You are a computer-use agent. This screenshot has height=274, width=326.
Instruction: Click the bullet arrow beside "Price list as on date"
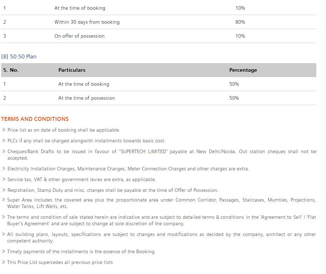pyautogui.click(x=4, y=130)
